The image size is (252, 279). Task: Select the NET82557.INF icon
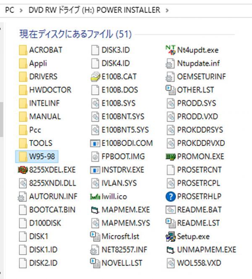coord(94,250)
